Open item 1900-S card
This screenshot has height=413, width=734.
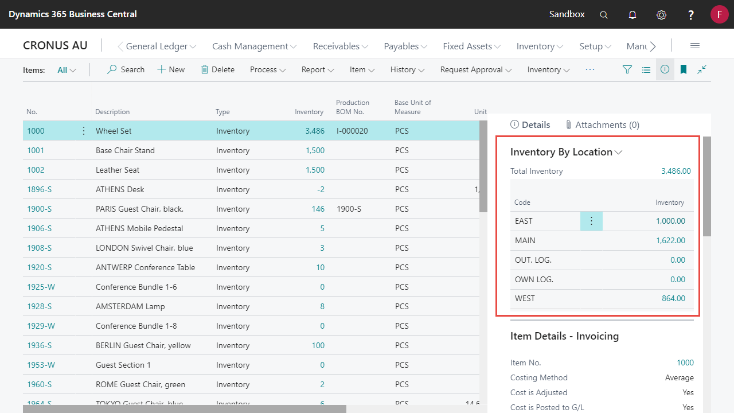(39, 209)
